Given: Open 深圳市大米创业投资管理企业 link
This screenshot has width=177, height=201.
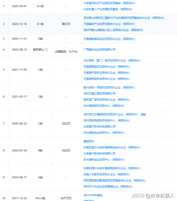Looking at the screenshot, I should (x=108, y=187).
